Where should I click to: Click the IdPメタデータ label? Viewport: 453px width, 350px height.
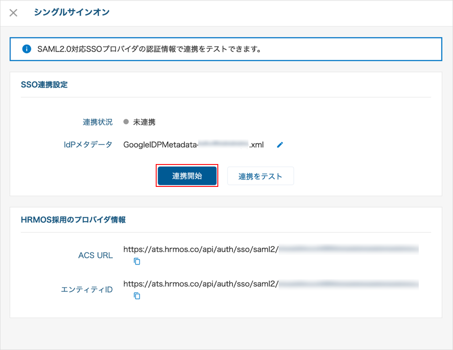88,144
